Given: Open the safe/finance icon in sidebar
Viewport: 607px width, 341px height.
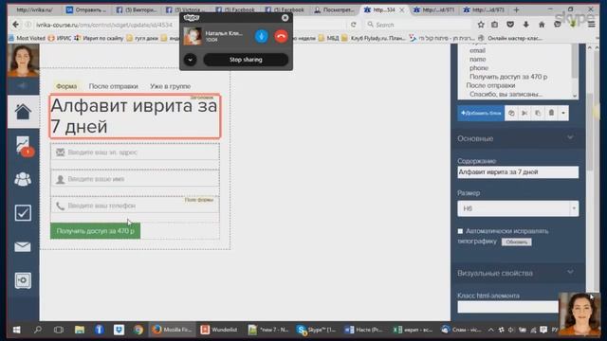Looking at the screenshot, I should coord(23,280).
